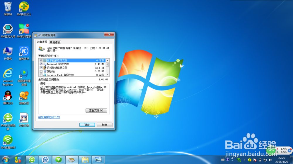Image resolution: width=293 pixels, height=164 pixels.
Task: Uncheck the 游戏统计信息文件 checkbox
Action: pyautogui.click(x=41, y=68)
